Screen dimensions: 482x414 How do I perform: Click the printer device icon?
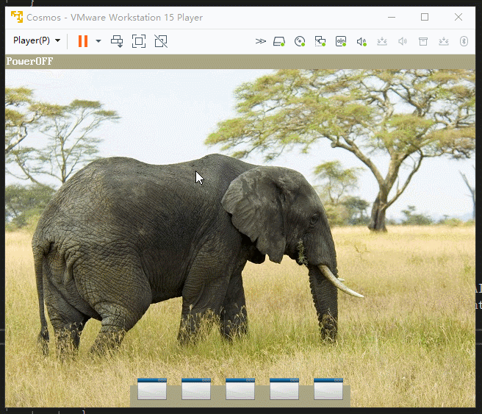click(x=423, y=41)
